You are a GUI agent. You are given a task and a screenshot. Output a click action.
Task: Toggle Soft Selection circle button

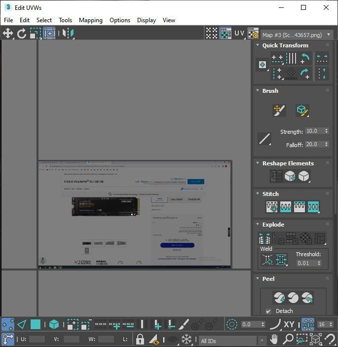[232, 324]
